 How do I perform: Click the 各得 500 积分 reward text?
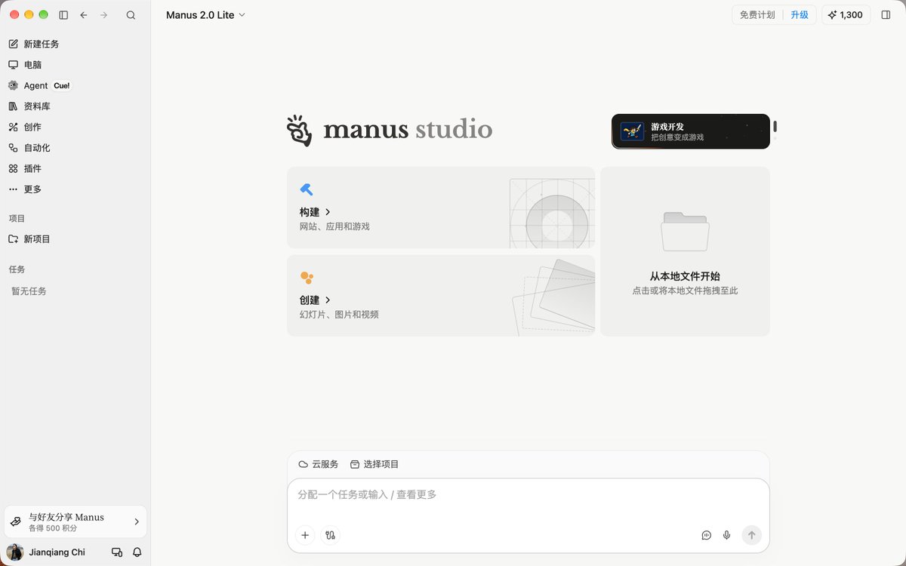(x=53, y=528)
